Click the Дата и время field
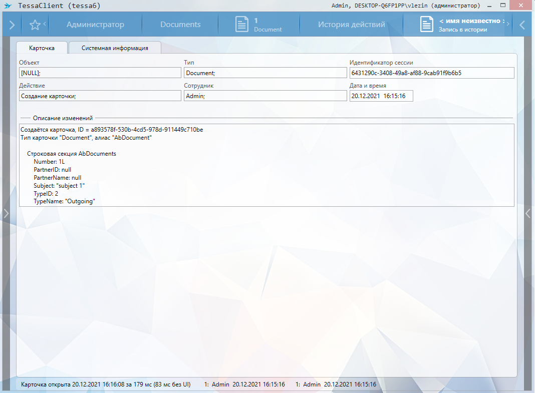This screenshot has width=535, height=393. [x=381, y=96]
